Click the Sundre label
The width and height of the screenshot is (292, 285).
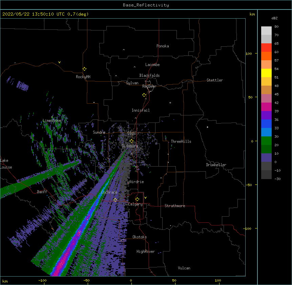click(x=99, y=132)
